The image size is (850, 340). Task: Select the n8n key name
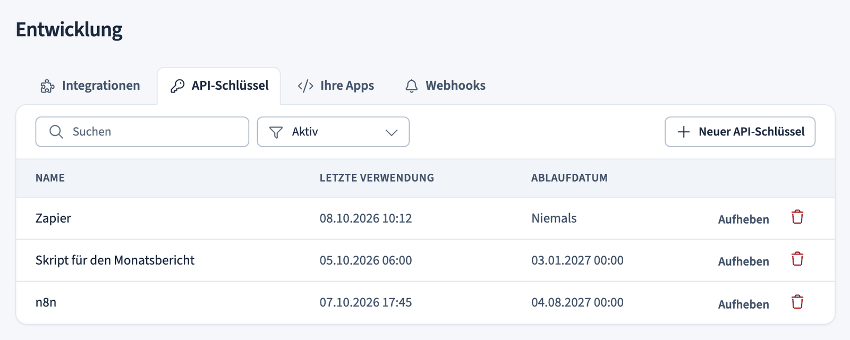tap(46, 302)
